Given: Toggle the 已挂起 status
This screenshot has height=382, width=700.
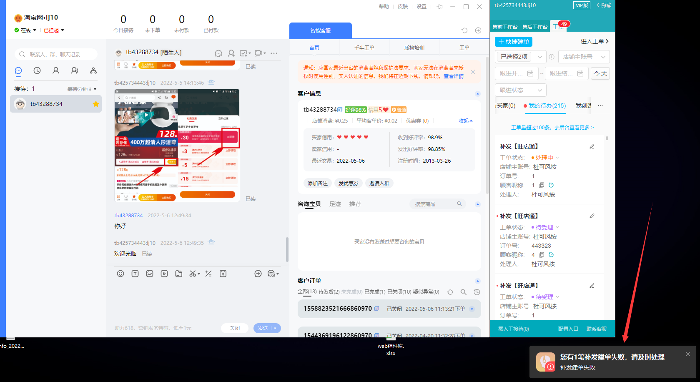Looking at the screenshot, I should [54, 30].
